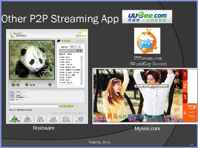Image resolution: width=198 pixels, height=148 pixels.
Task: Select tab 1 on the Mysee banner
Action: coord(185,75)
